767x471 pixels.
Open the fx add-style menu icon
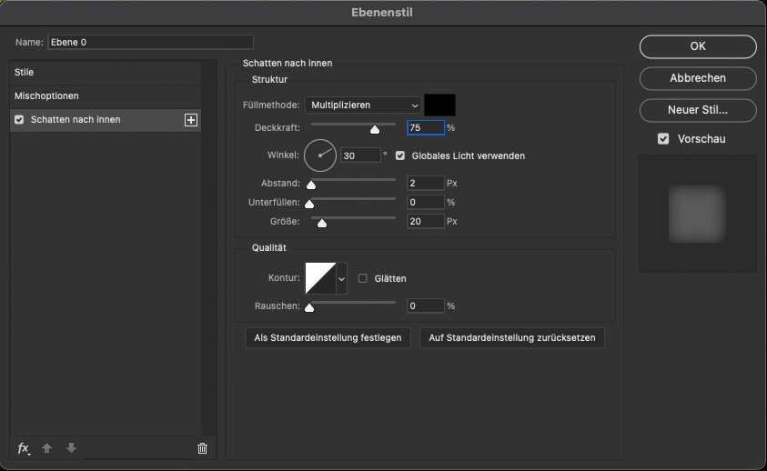point(24,448)
